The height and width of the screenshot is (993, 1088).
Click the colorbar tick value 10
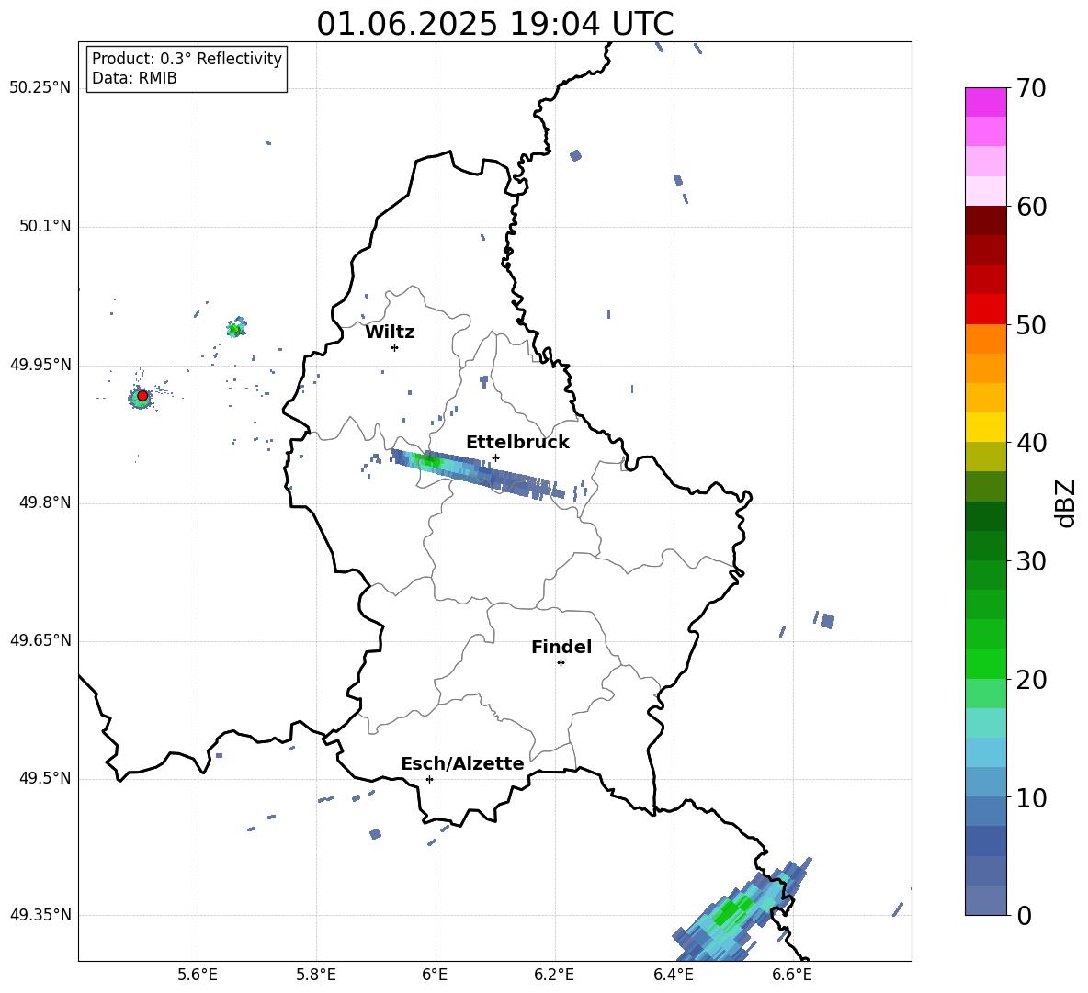(x=1031, y=798)
